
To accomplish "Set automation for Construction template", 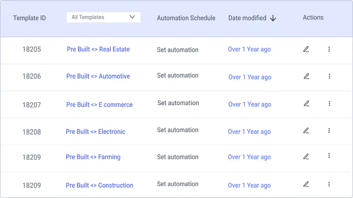I will point(178,184).
